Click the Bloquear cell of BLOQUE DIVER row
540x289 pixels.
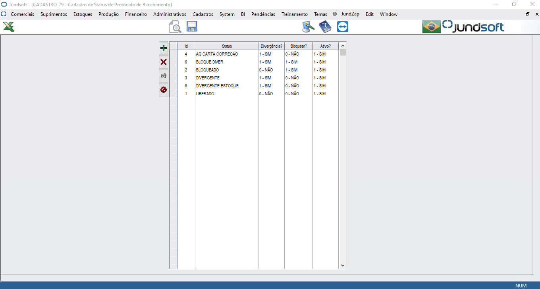tap(299, 62)
